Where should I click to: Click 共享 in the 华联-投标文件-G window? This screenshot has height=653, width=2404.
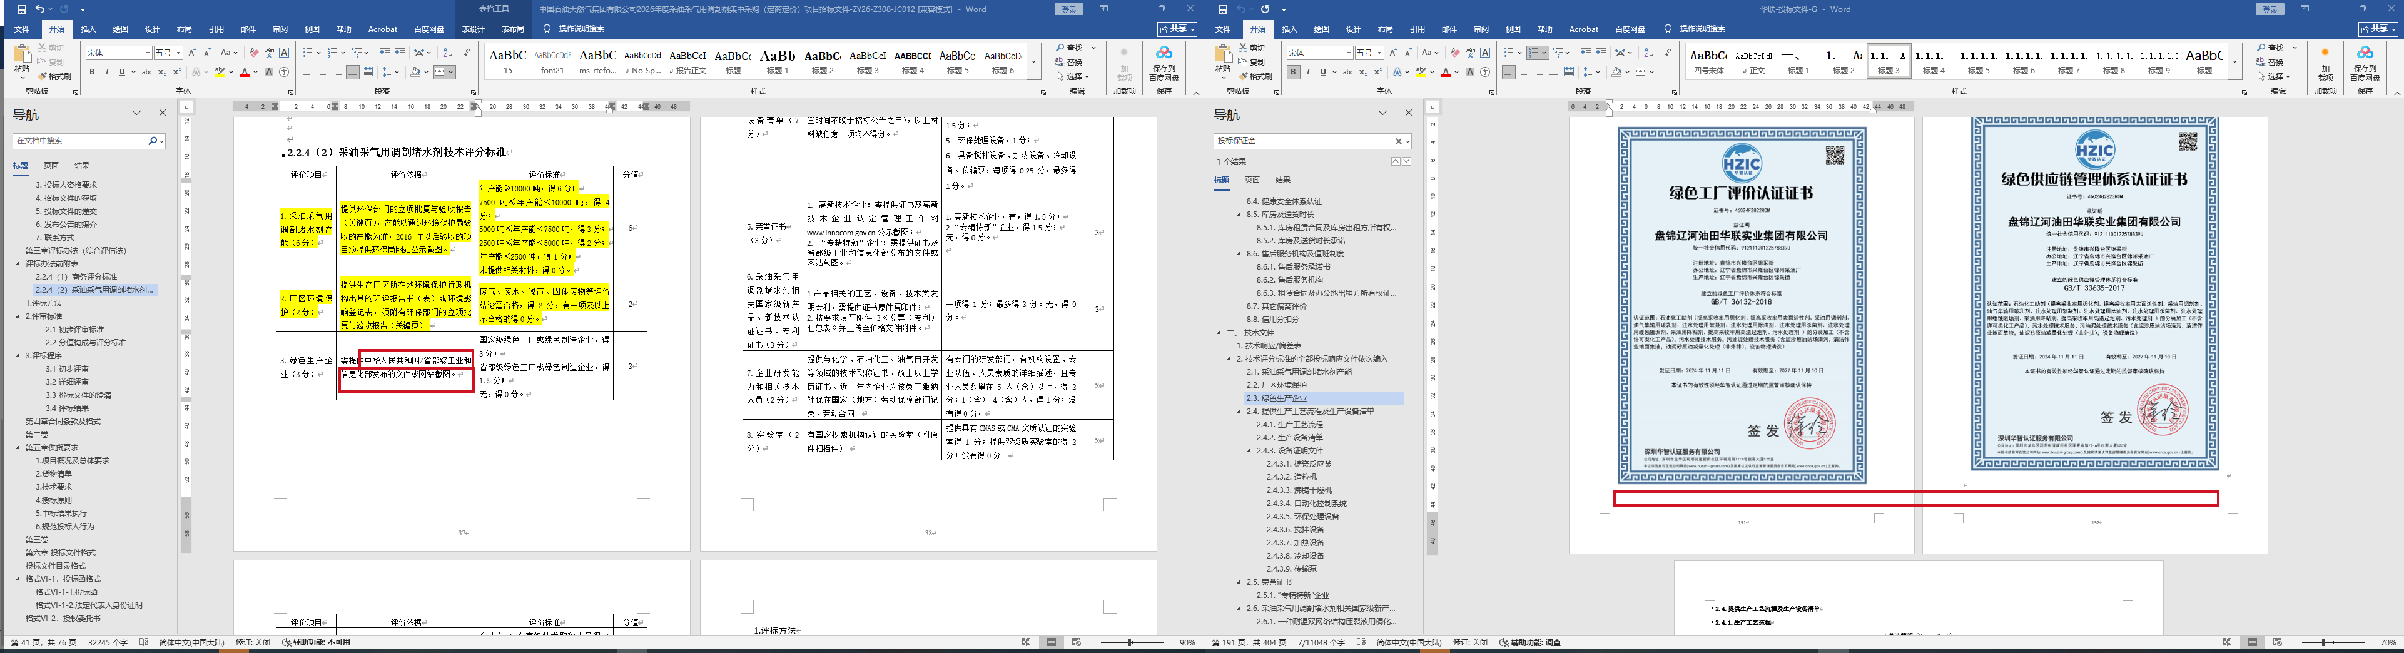click(x=2379, y=29)
